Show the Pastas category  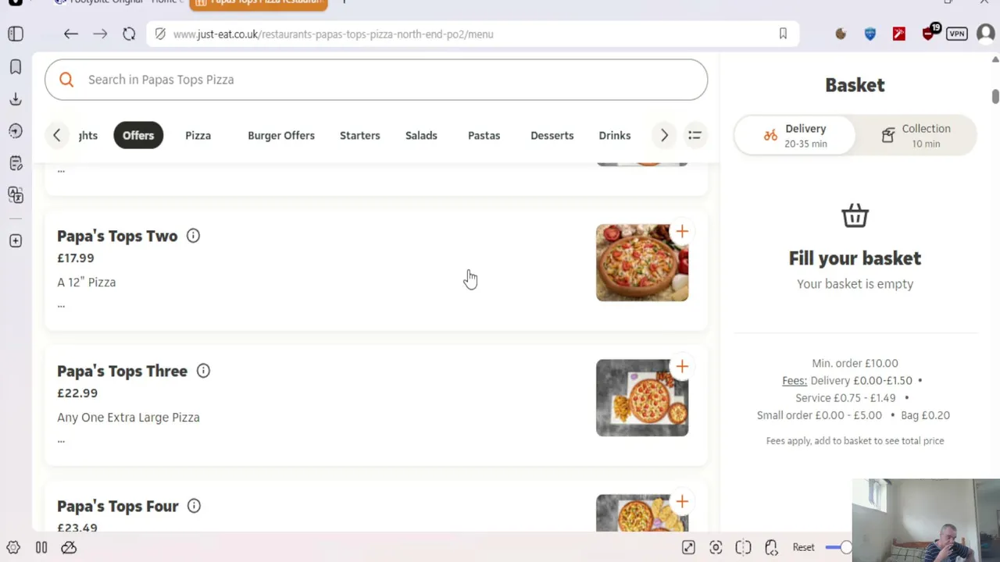click(484, 135)
